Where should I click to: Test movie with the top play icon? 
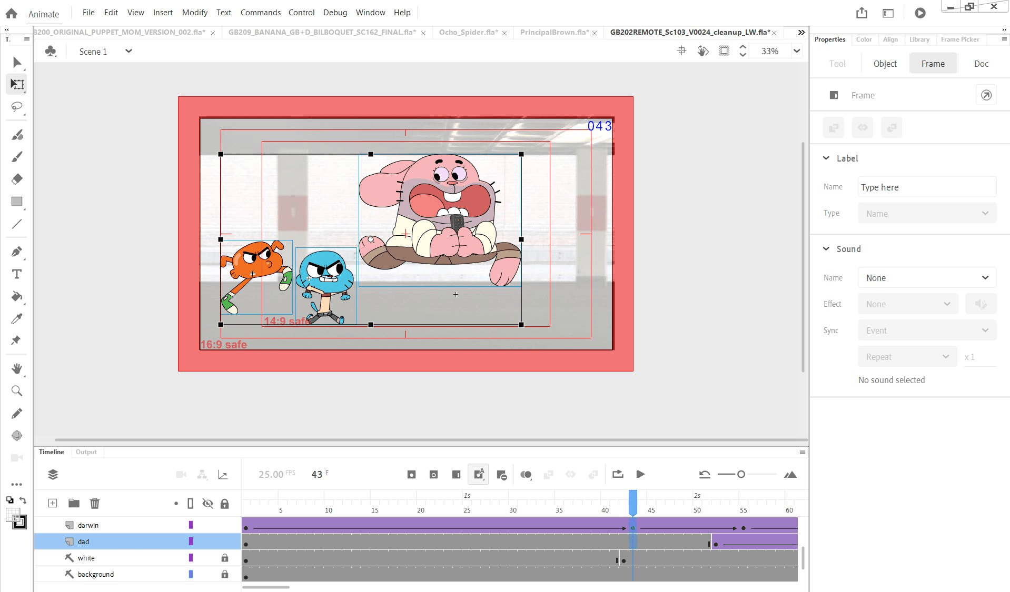[x=920, y=13]
